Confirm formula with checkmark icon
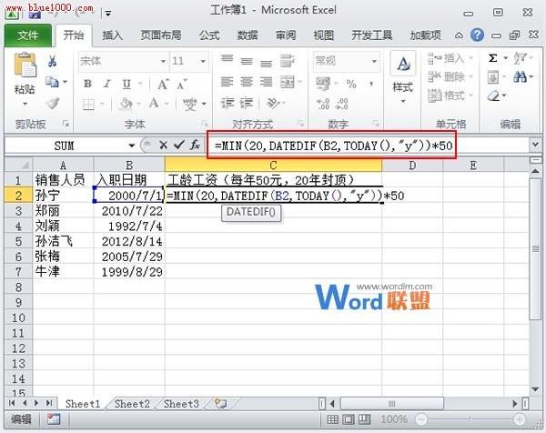Screen dimensions: 546x433 (179, 145)
